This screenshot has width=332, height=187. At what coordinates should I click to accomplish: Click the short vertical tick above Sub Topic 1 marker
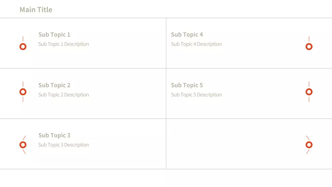pyautogui.click(x=23, y=39)
